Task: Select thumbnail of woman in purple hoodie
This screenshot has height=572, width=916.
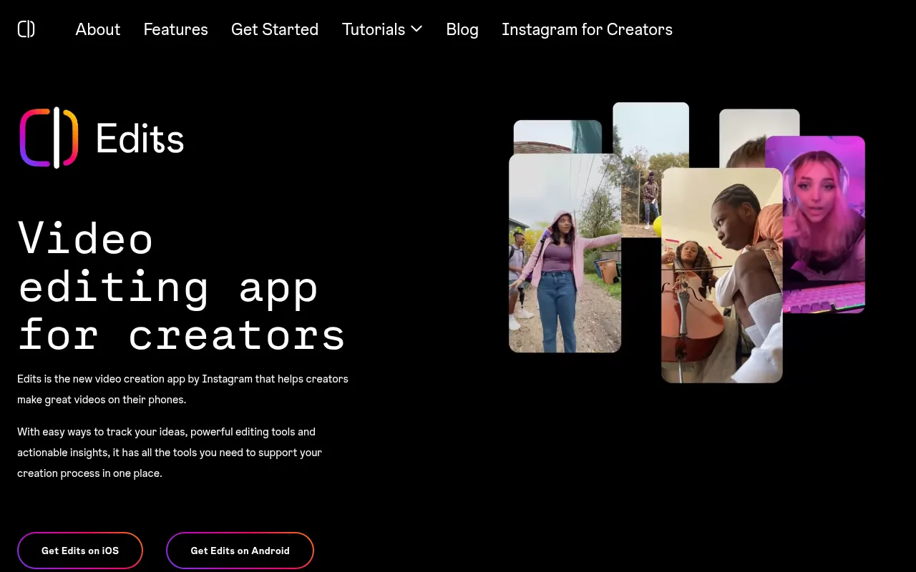Action: (565, 253)
